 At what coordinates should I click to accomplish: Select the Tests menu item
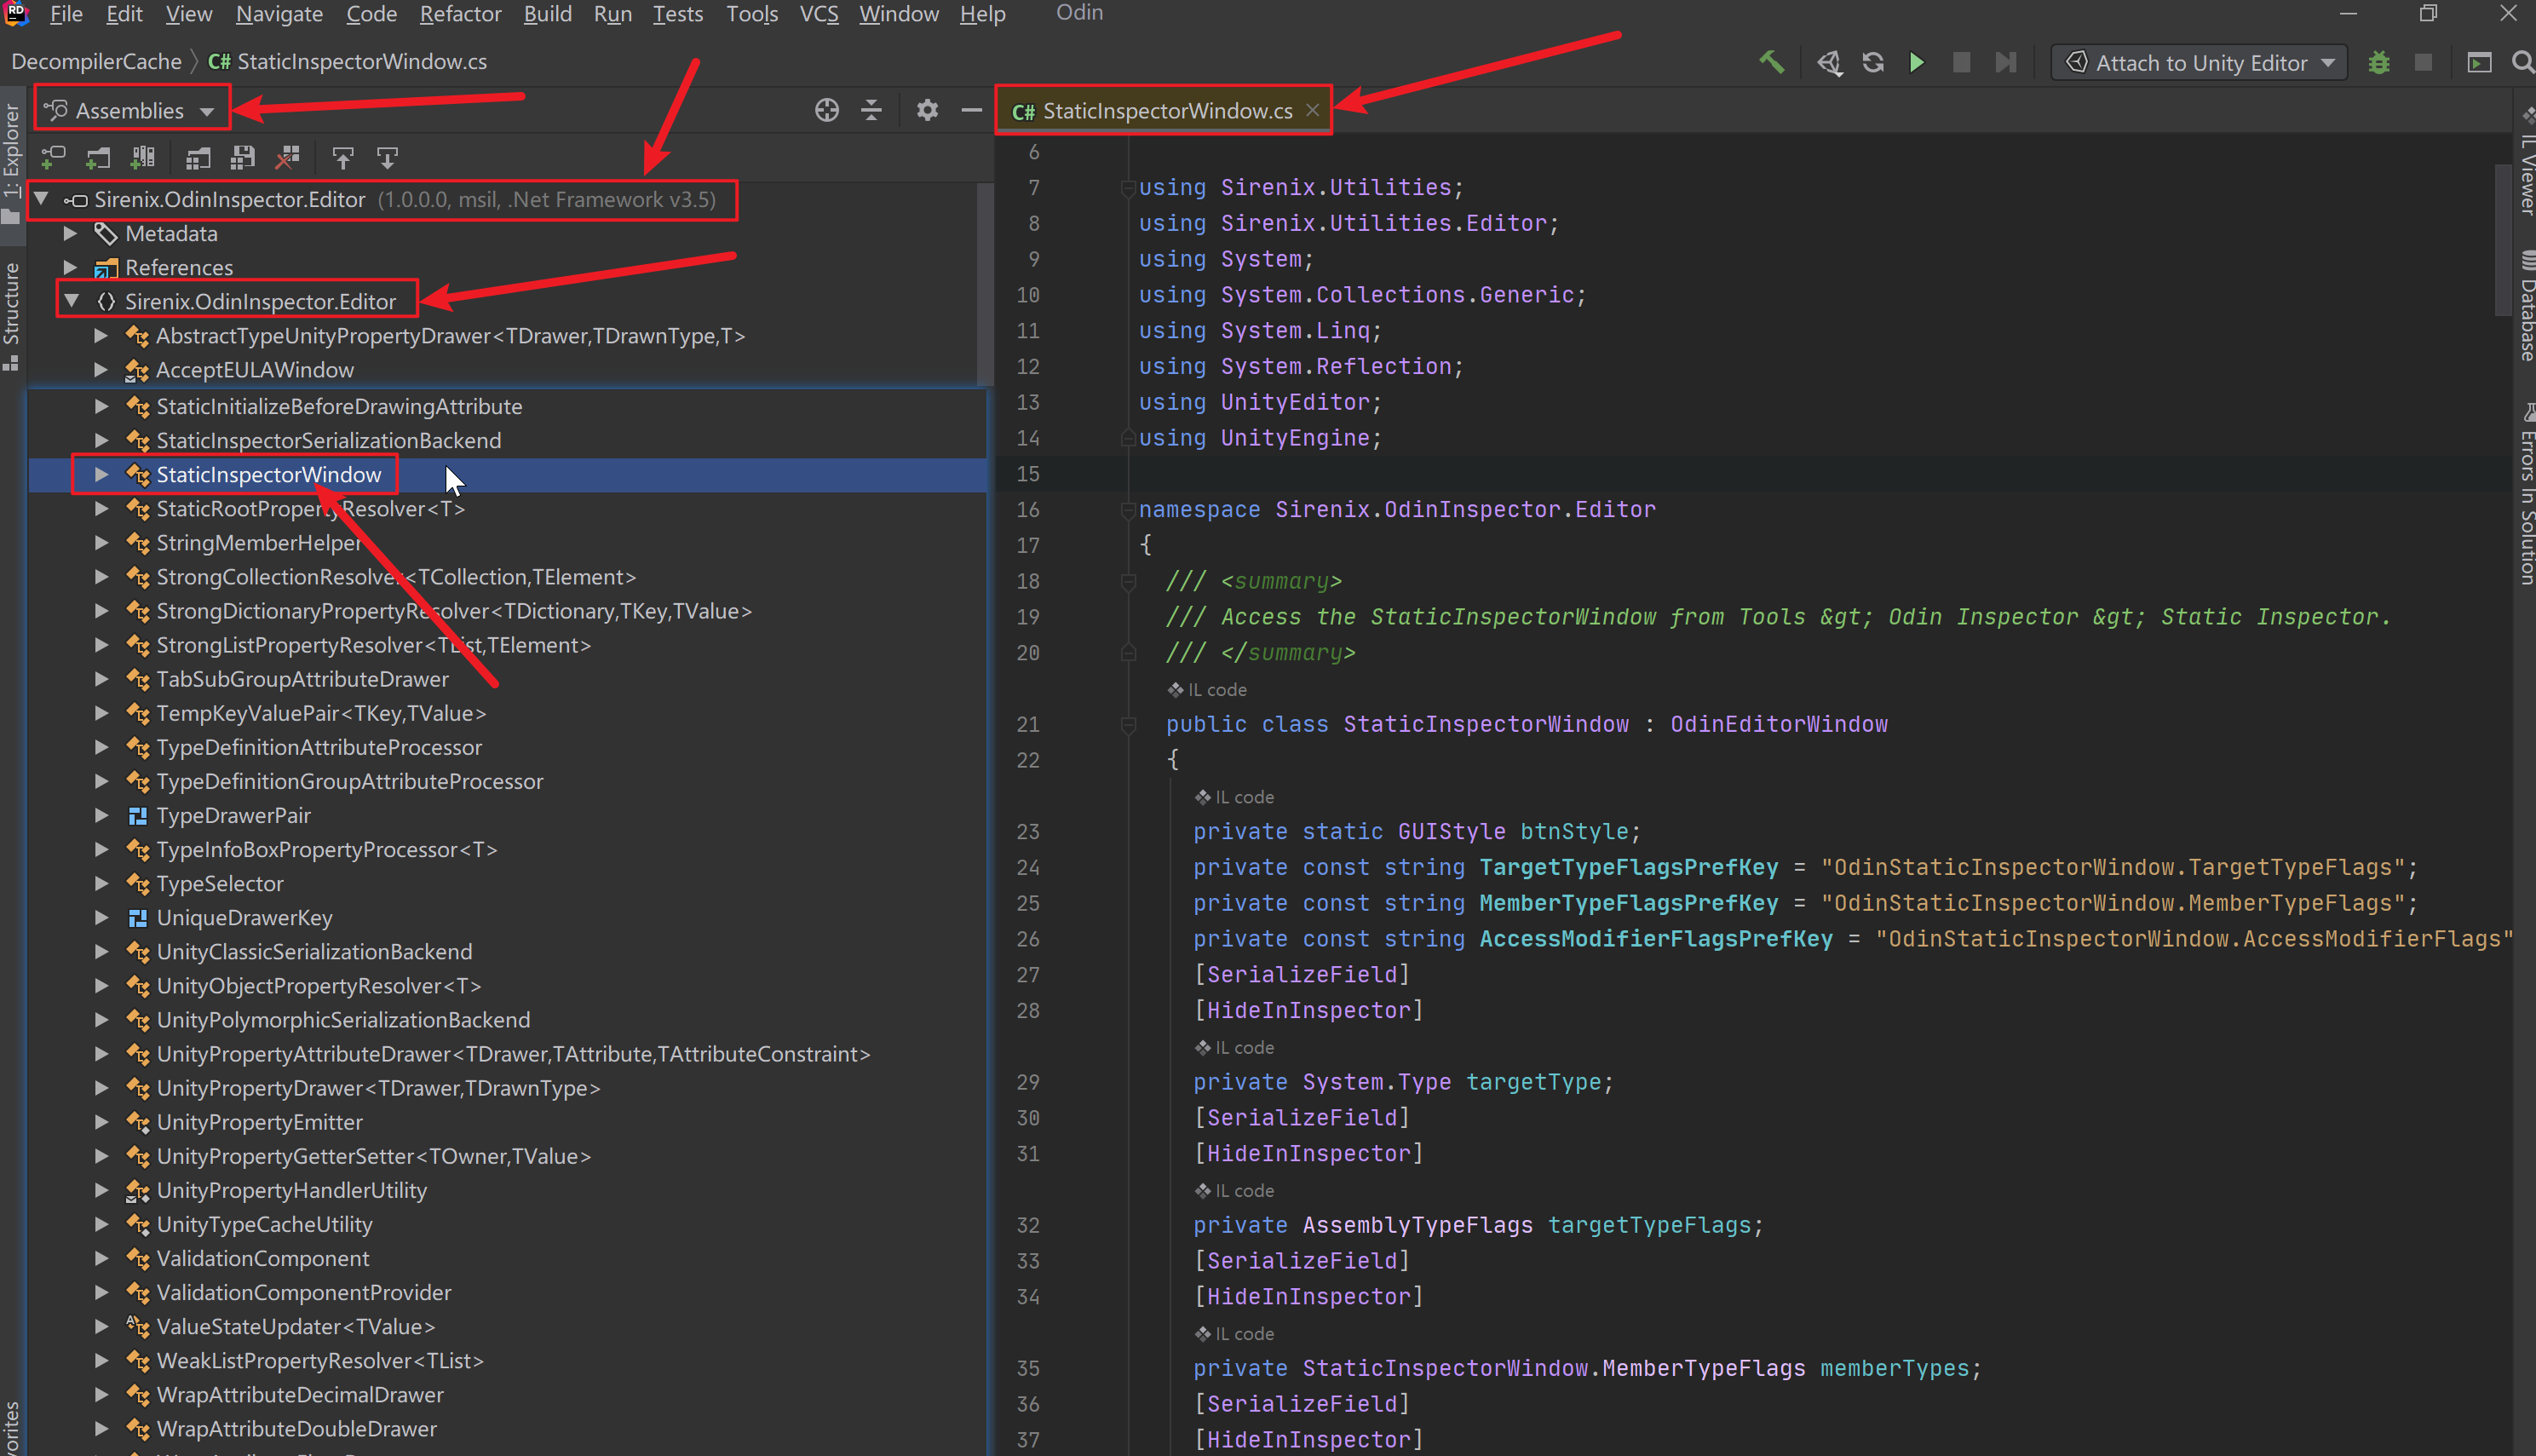[677, 14]
